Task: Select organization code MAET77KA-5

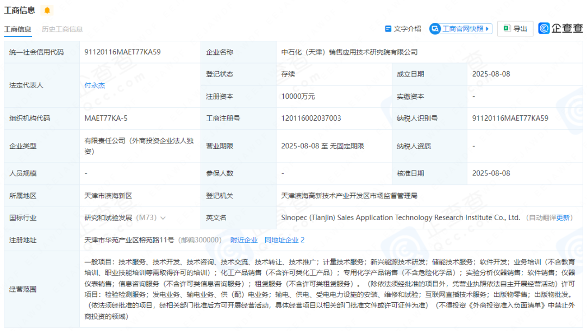Action: pos(106,118)
